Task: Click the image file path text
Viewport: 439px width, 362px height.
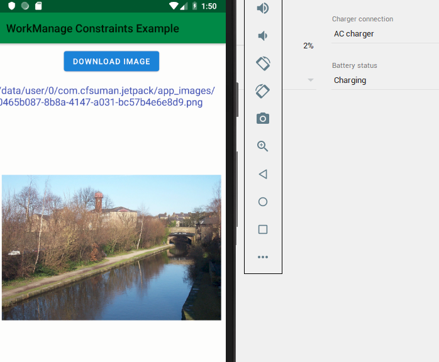Action: pyautogui.click(x=107, y=97)
